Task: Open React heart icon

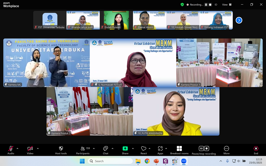Action: point(144,149)
